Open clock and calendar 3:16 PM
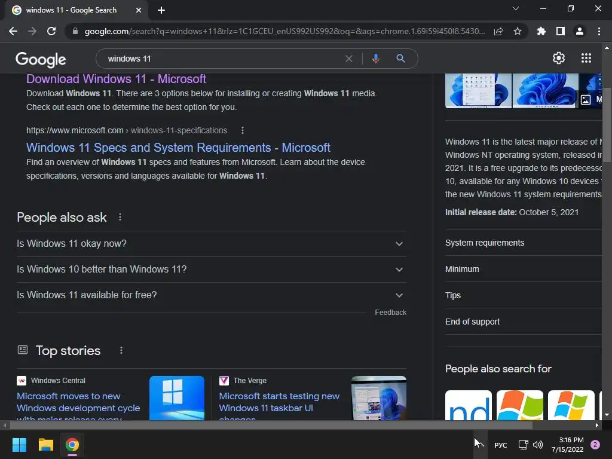The image size is (612, 459). [568, 445]
